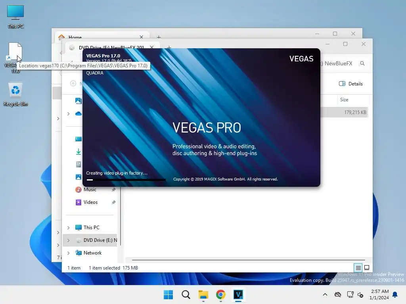Screen dimensions: 406x304
Task: Switch to large thumbnails view
Action: pyautogui.click(x=367, y=268)
